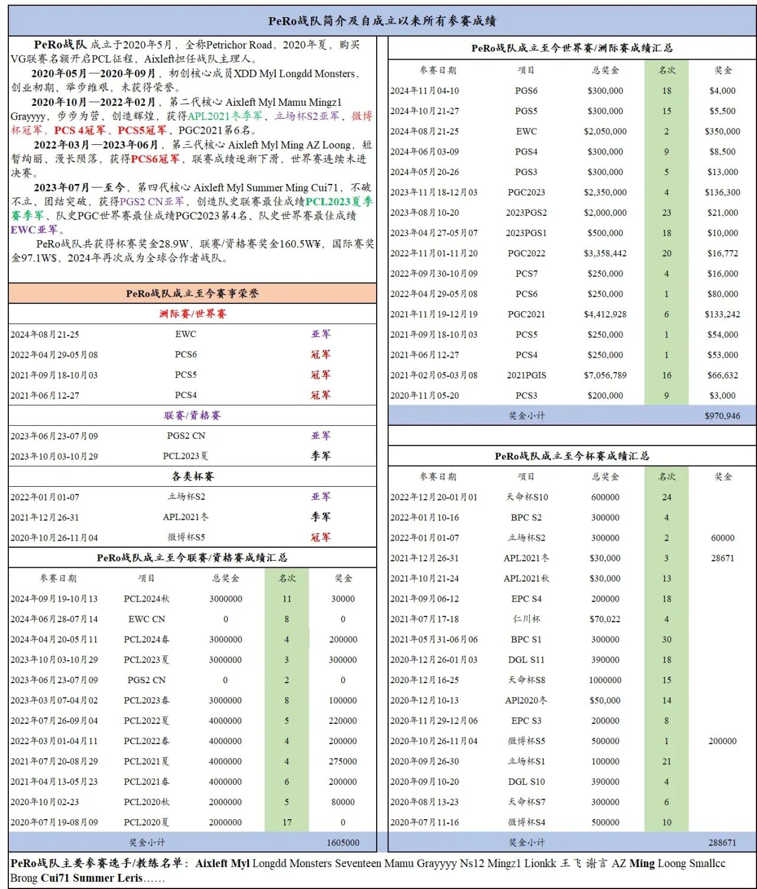
Task: Click 'DGL S10' cup entry
Action: pos(526,781)
